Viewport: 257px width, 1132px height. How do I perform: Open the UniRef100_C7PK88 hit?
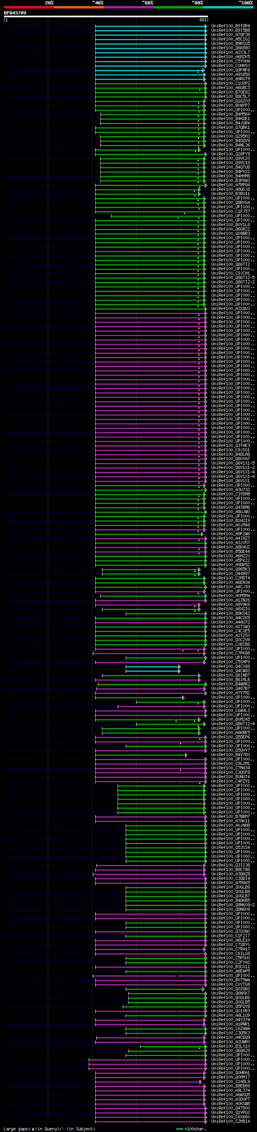click(x=230, y=653)
